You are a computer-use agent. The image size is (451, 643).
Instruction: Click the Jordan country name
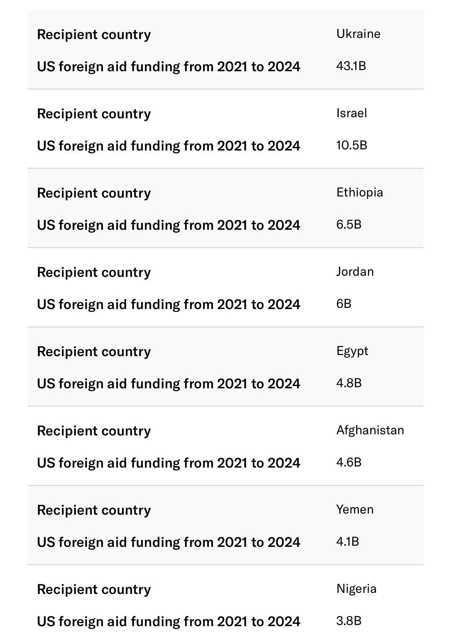355,272
